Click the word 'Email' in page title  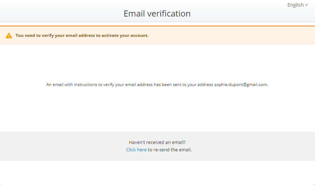click(134, 13)
